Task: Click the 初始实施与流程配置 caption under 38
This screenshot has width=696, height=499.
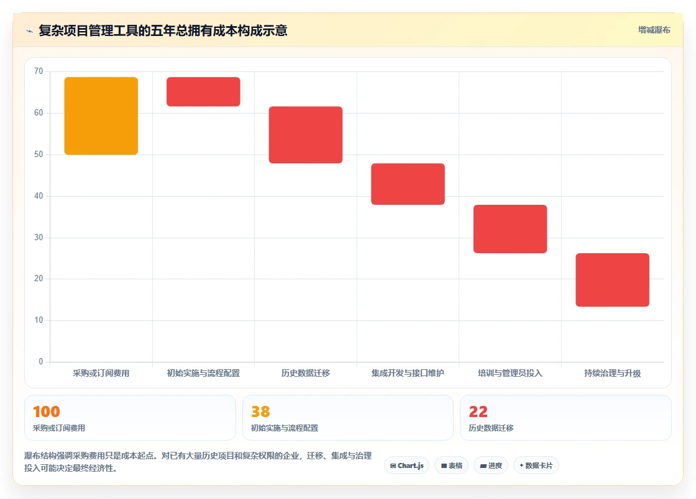Action: [285, 428]
